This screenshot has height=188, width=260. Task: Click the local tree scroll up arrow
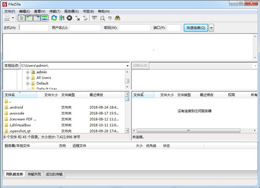coord(127,72)
